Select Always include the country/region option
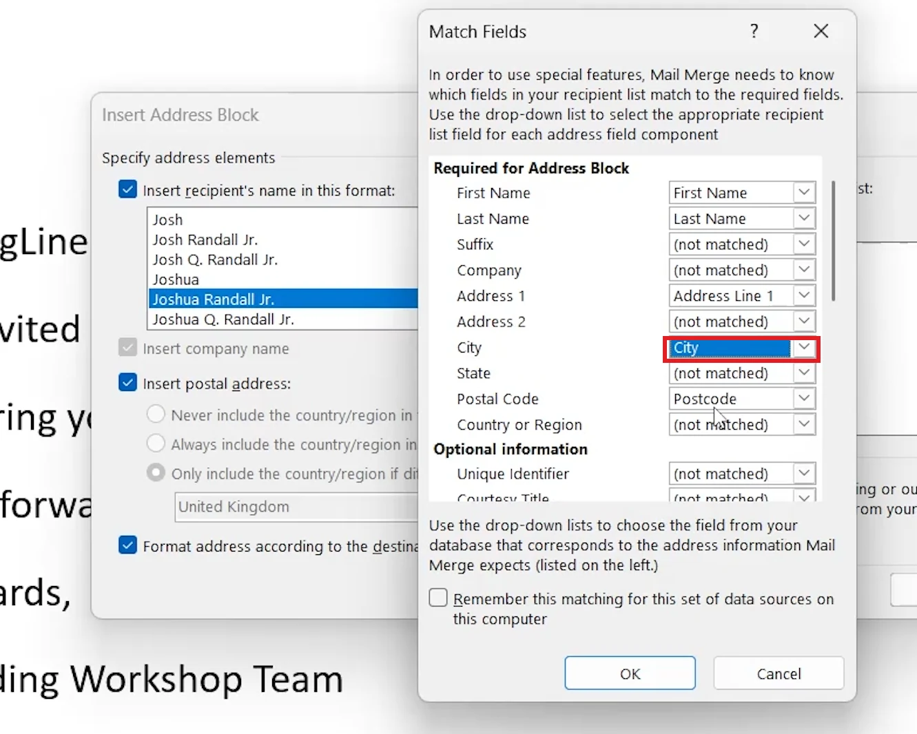This screenshot has height=734, width=917. pos(156,443)
